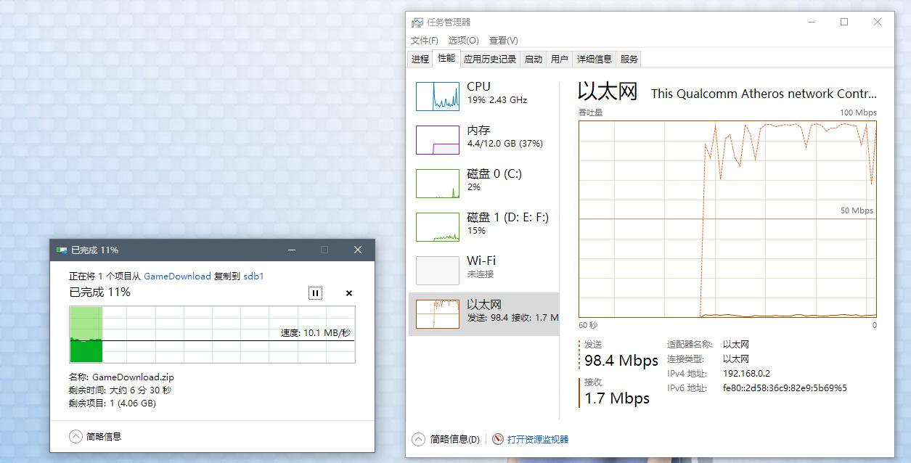Open the GameDownload folder link
911x463 pixels.
coord(177,276)
